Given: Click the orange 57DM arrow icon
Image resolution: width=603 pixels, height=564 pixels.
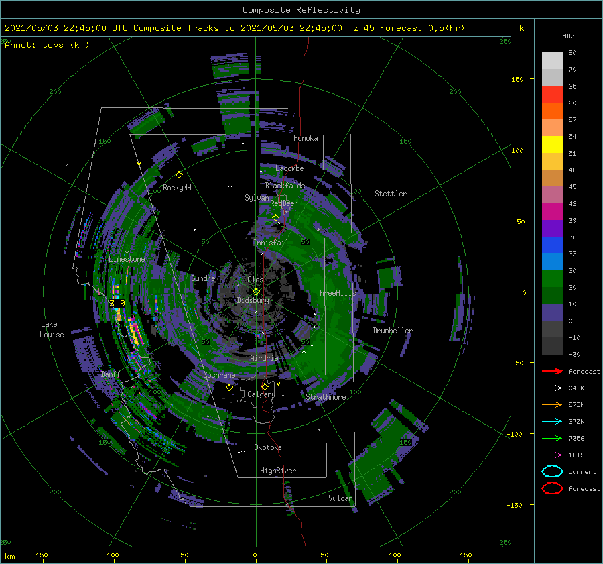Looking at the screenshot, I should point(552,404).
